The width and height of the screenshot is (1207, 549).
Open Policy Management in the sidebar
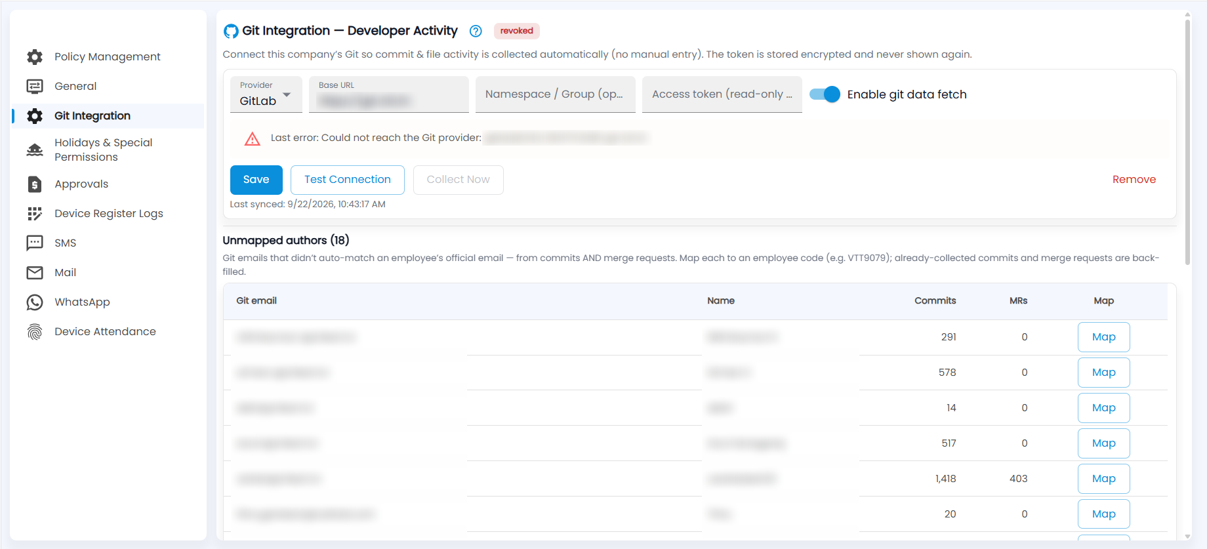[108, 57]
